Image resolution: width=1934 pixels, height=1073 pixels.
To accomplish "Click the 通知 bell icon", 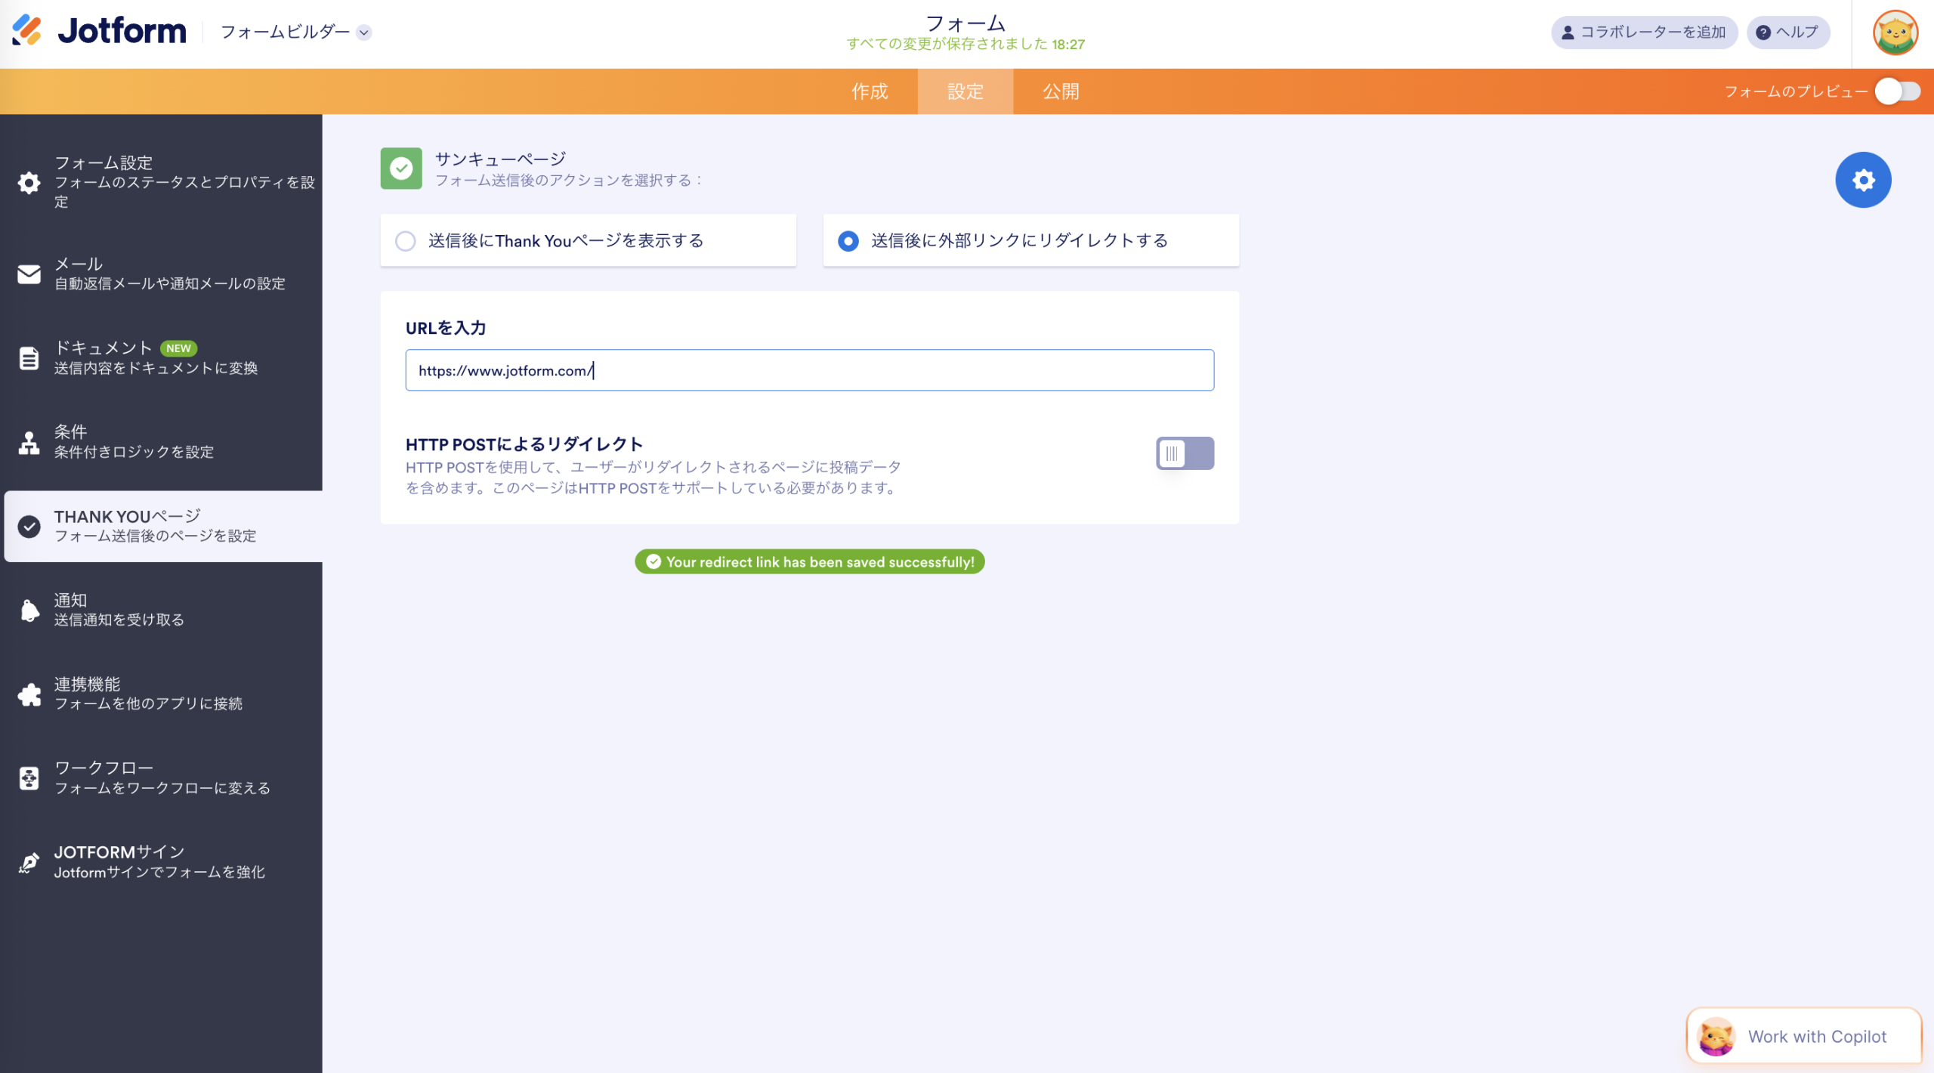I will tap(29, 610).
